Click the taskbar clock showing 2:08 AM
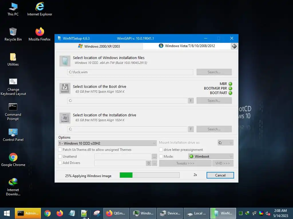The image size is (293, 219). point(280,213)
